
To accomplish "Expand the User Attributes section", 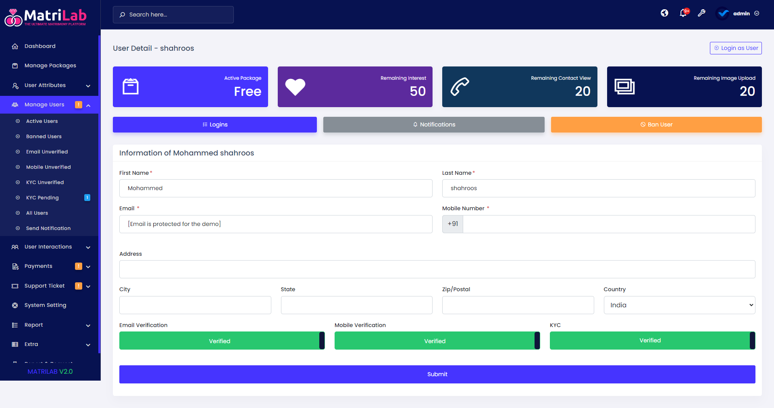I will tap(45, 85).
